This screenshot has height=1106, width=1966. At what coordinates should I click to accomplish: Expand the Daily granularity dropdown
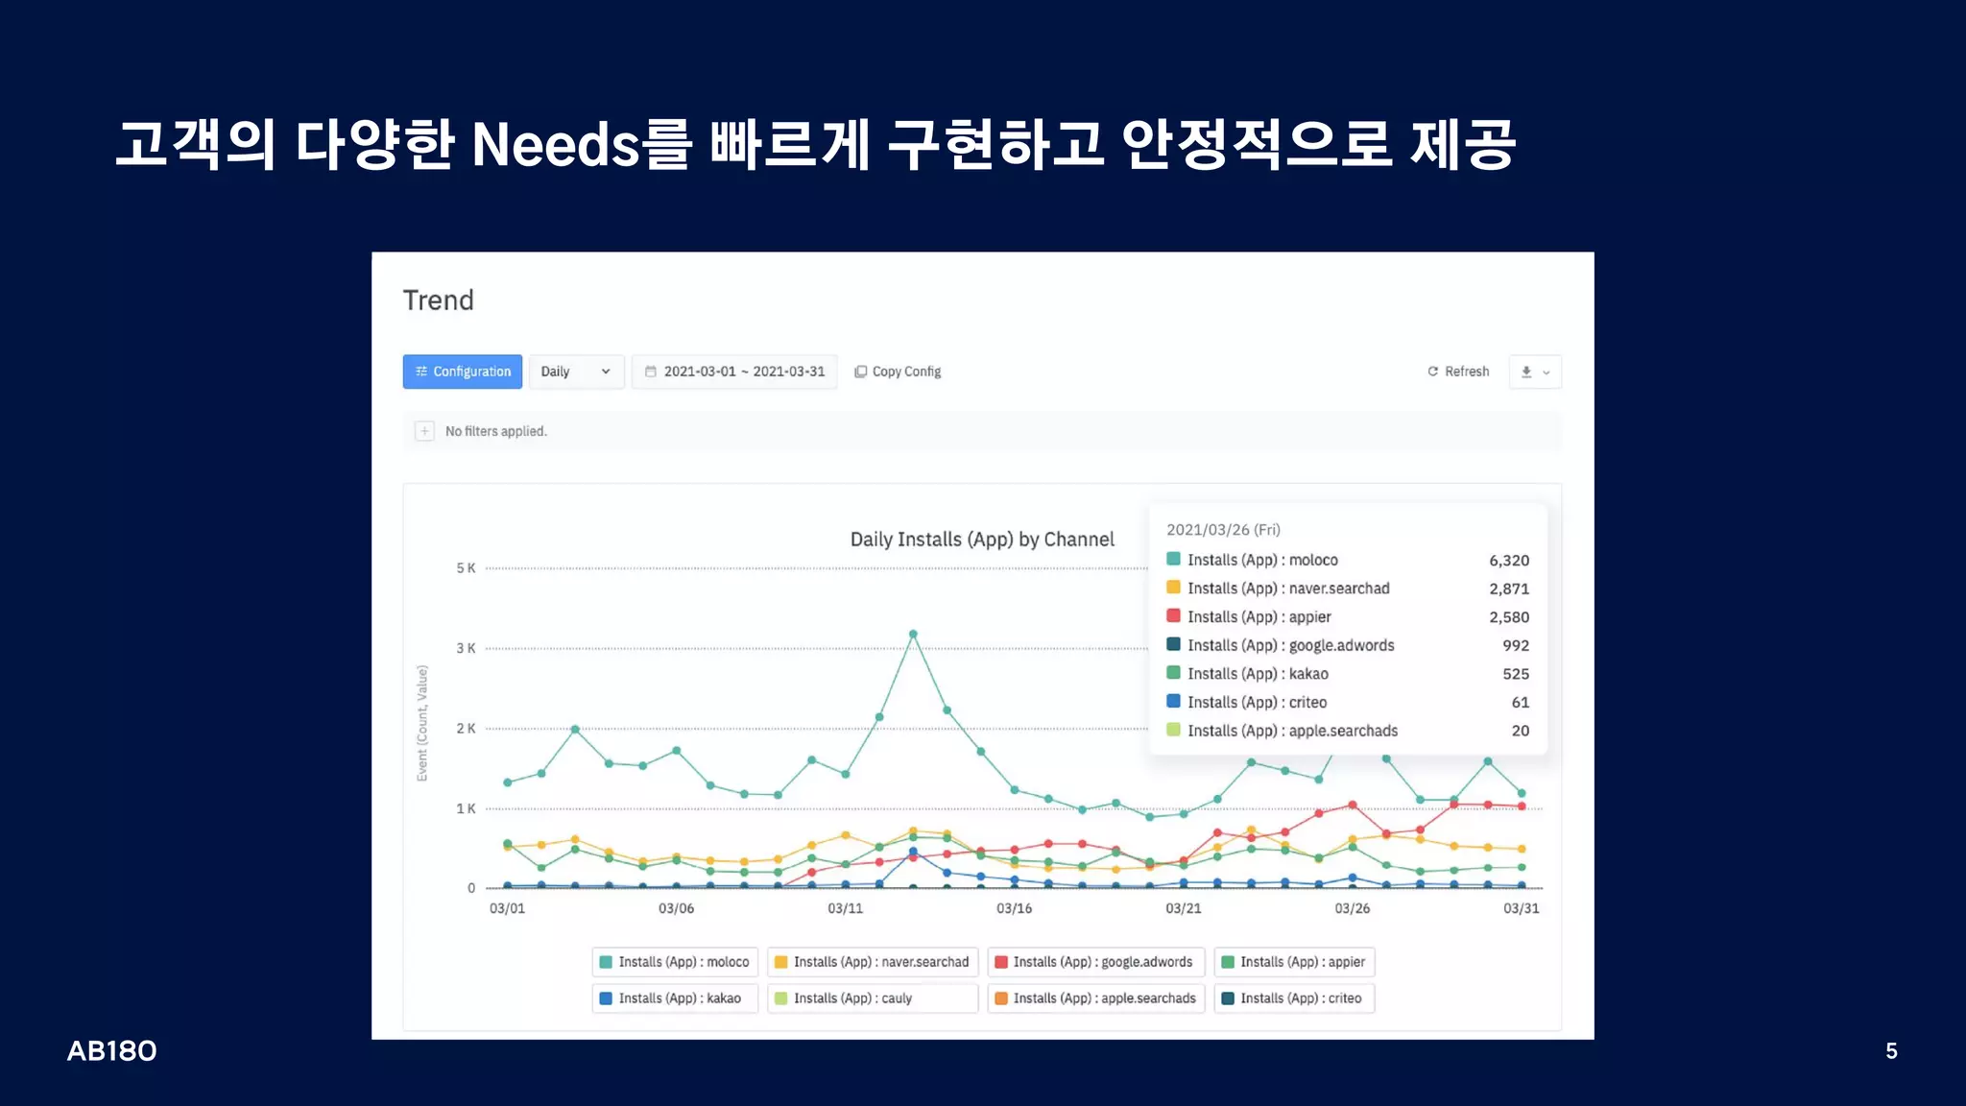pos(576,372)
